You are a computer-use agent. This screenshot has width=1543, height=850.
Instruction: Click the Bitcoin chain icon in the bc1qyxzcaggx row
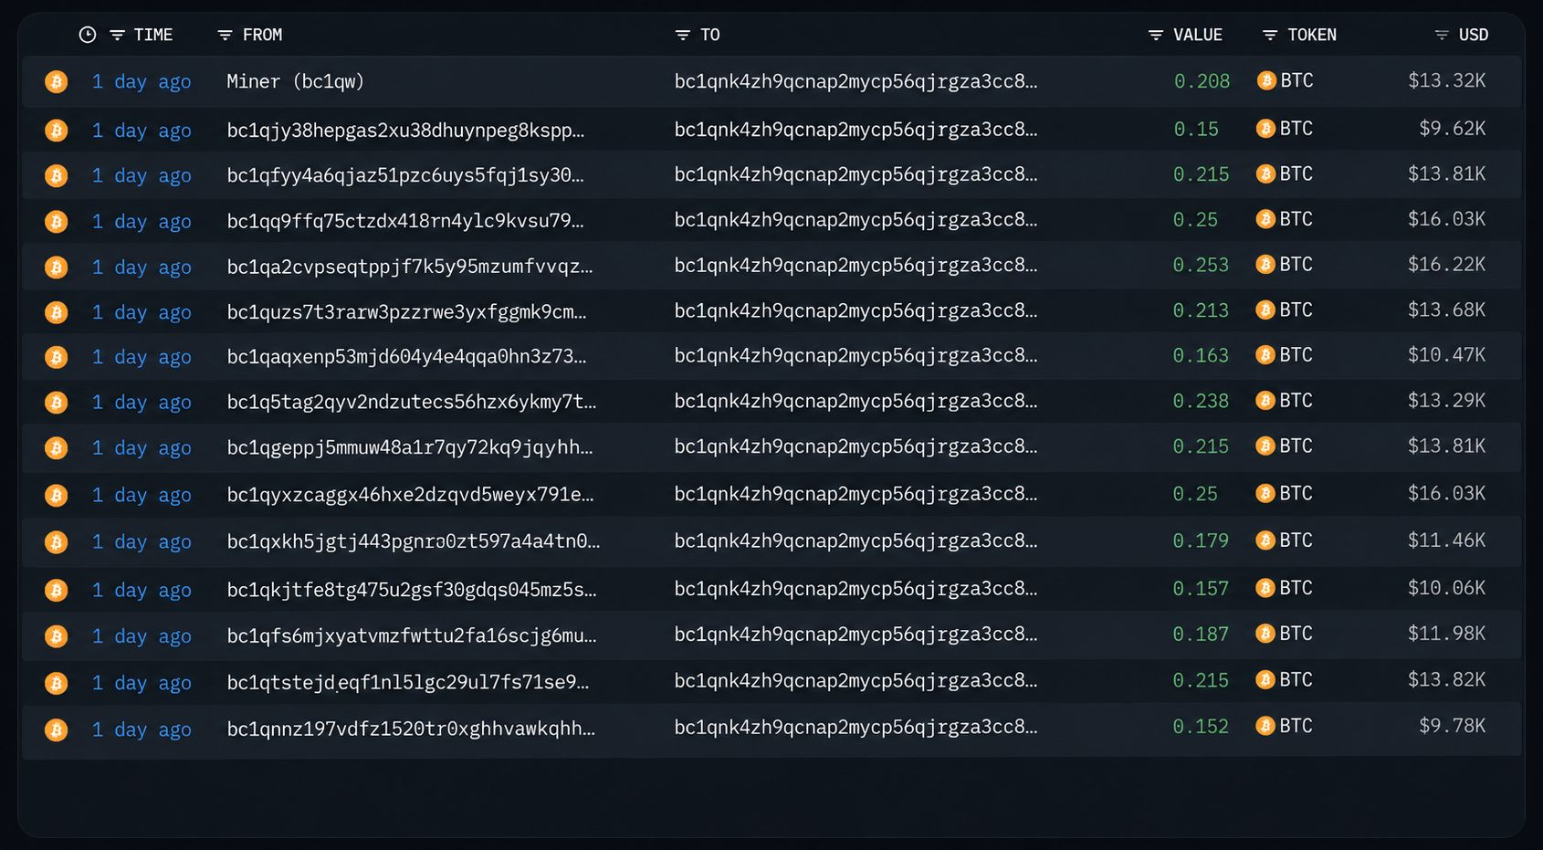57,495
